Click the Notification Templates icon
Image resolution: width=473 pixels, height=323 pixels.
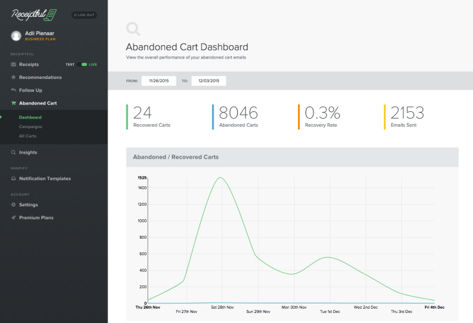14,179
